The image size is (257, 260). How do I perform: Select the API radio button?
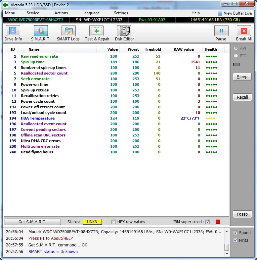pos(236,49)
